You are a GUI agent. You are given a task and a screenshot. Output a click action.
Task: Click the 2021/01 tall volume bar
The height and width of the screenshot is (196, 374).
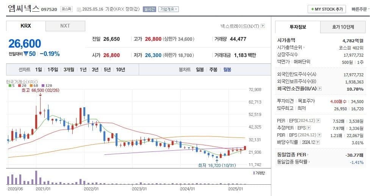[x=36, y=177]
